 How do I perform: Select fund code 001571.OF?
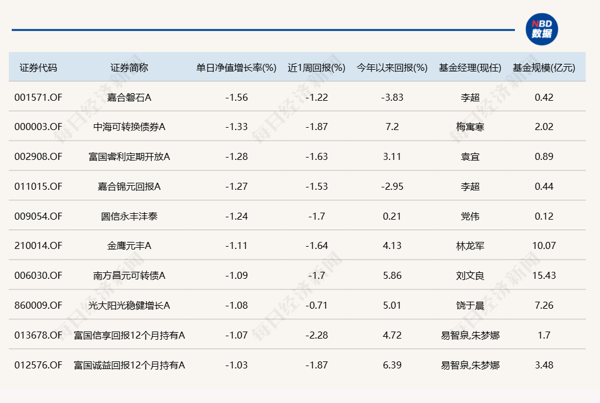[38, 97]
